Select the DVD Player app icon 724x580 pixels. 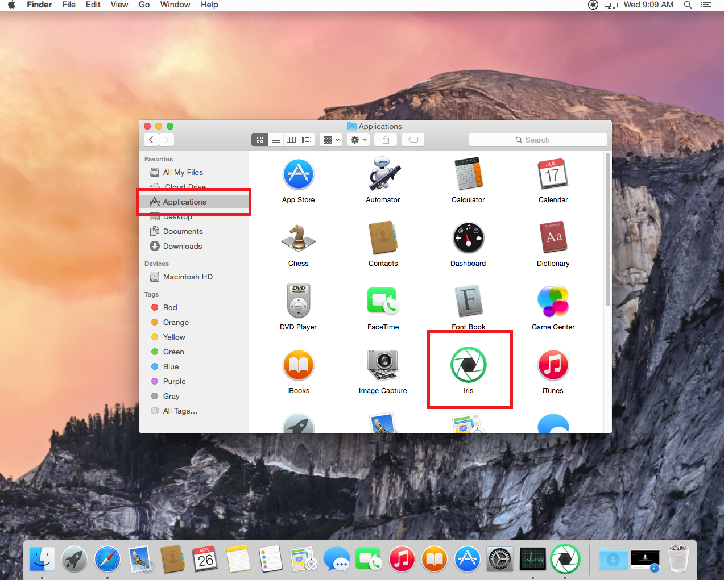pos(298,301)
